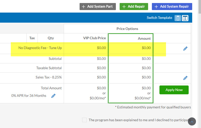Select the Amount column header
The image size is (201, 128).
tap(144, 38)
